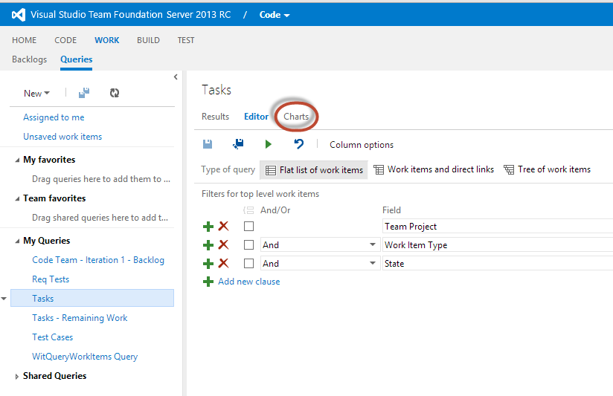Remove the Team Project clause with red X
The height and width of the screenshot is (396, 613).
coord(223,226)
